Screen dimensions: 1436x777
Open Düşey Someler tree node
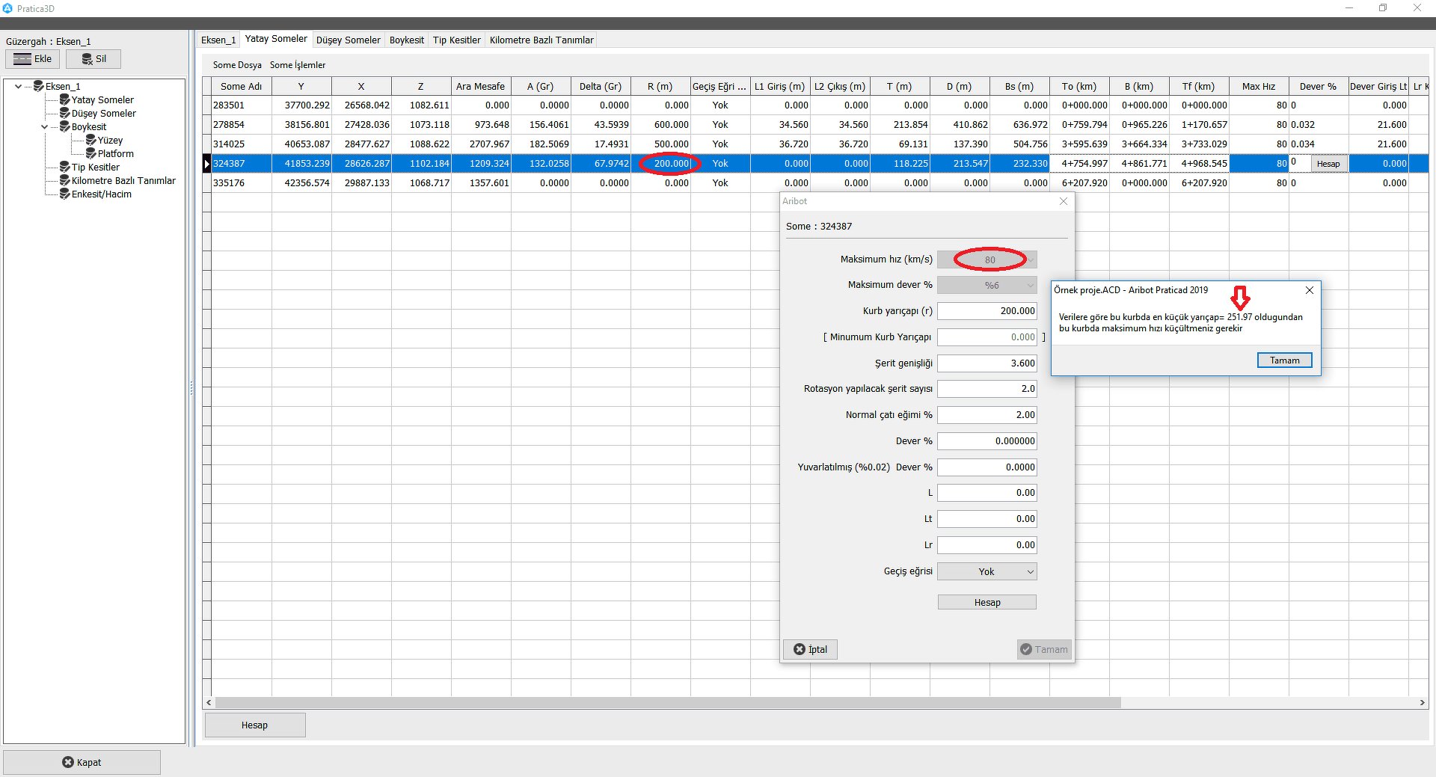pyautogui.click(x=103, y=114)
